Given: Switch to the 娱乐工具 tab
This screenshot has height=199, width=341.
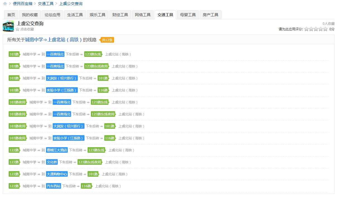Looking at the screenshot, I should (98, 15).
